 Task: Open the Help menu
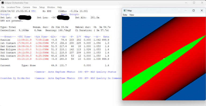60,7
